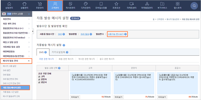Click the 사용가능 변수보기 link
Screen dimensions: 201x100
coord(116,34)
